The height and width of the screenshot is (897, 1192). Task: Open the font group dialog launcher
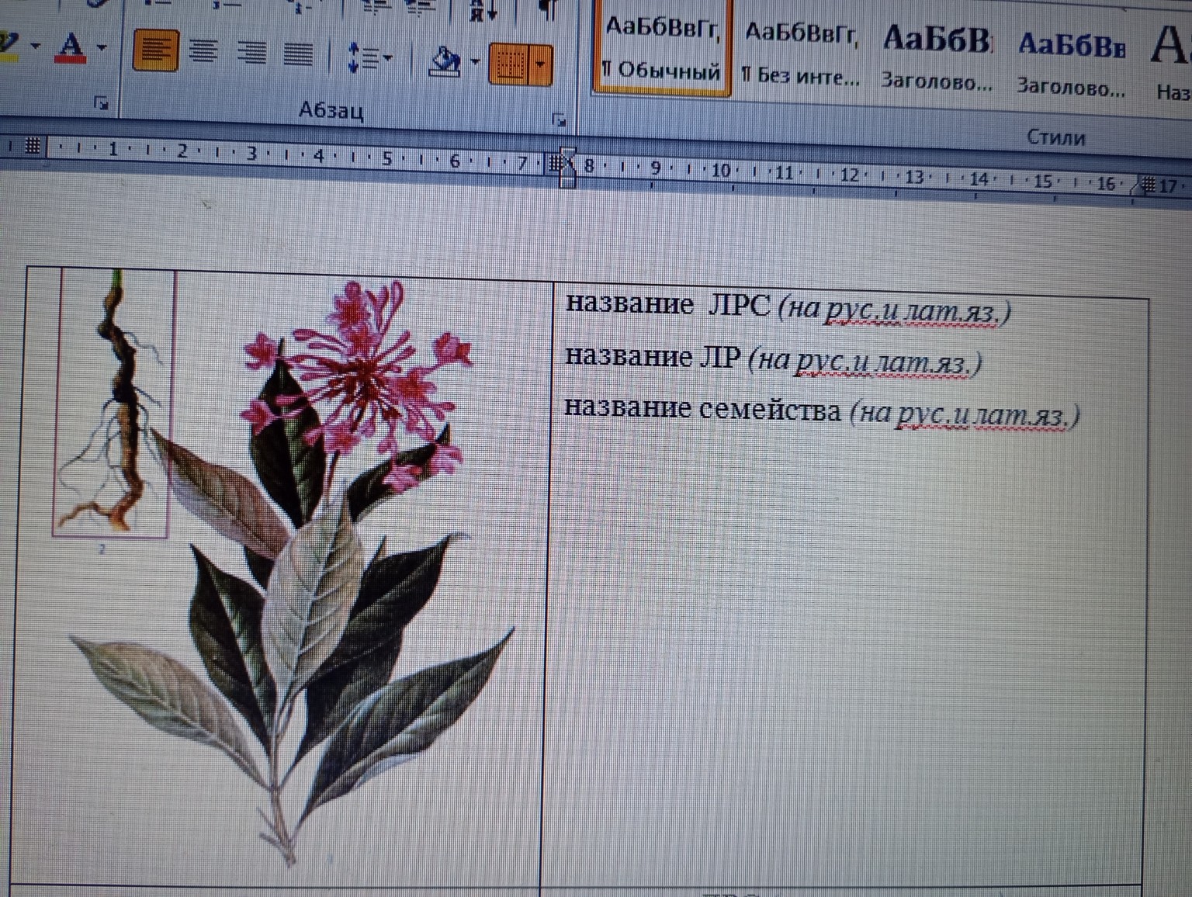tap(100, 102)
